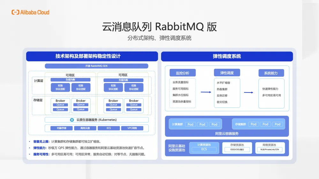Viewport: 319px width, 179px height.
Task: Click the 服务可用性 bullet heading
Action: click(41, 154)
